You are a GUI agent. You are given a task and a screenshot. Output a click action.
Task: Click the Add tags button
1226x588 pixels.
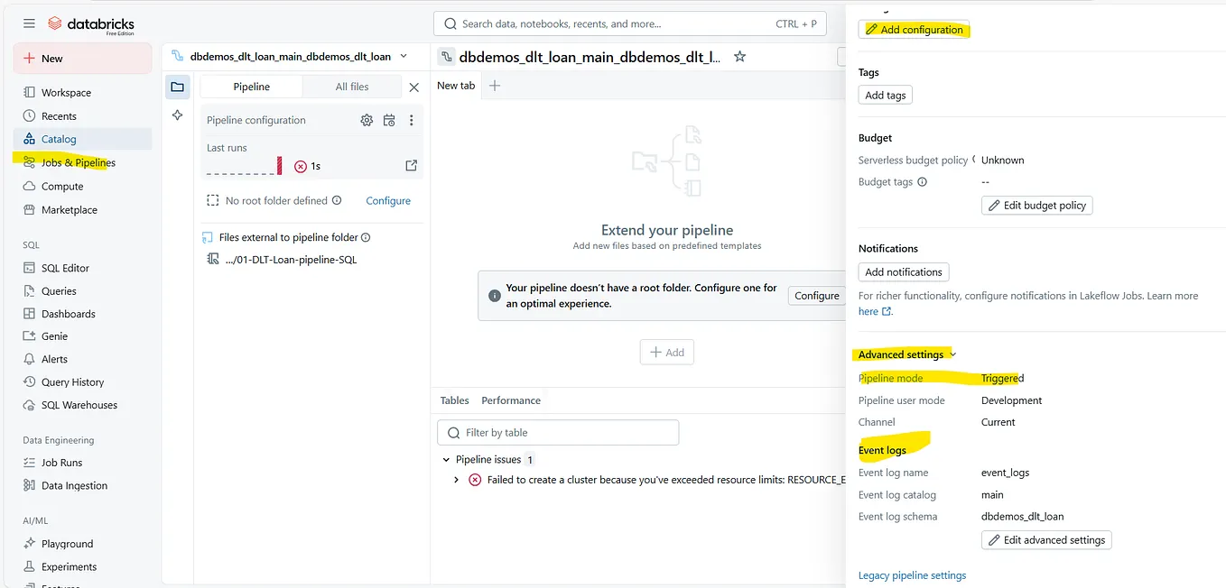pos(886,95)
